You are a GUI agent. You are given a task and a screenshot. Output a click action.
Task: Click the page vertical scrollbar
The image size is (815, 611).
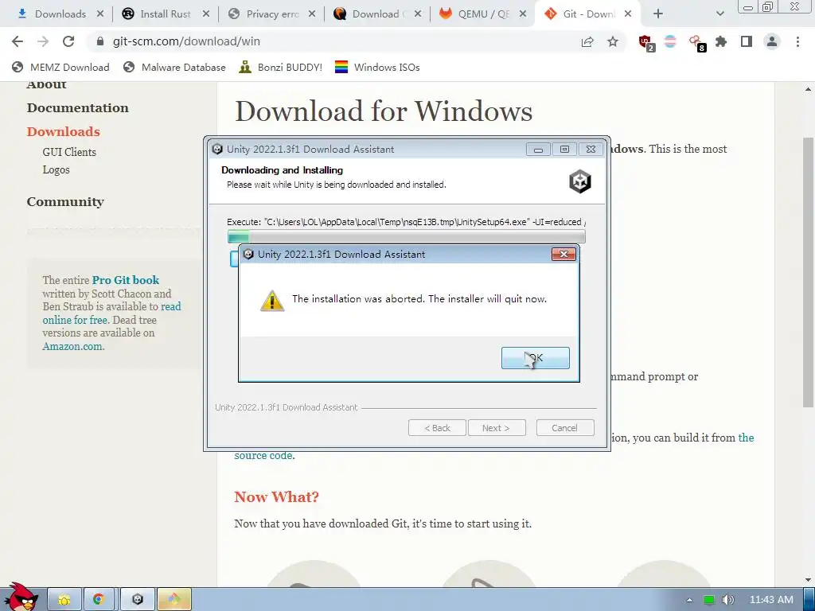coord(808,272)
